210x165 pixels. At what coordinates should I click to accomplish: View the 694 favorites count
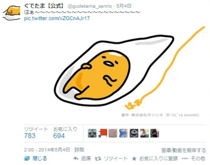[x=59, y=136]
